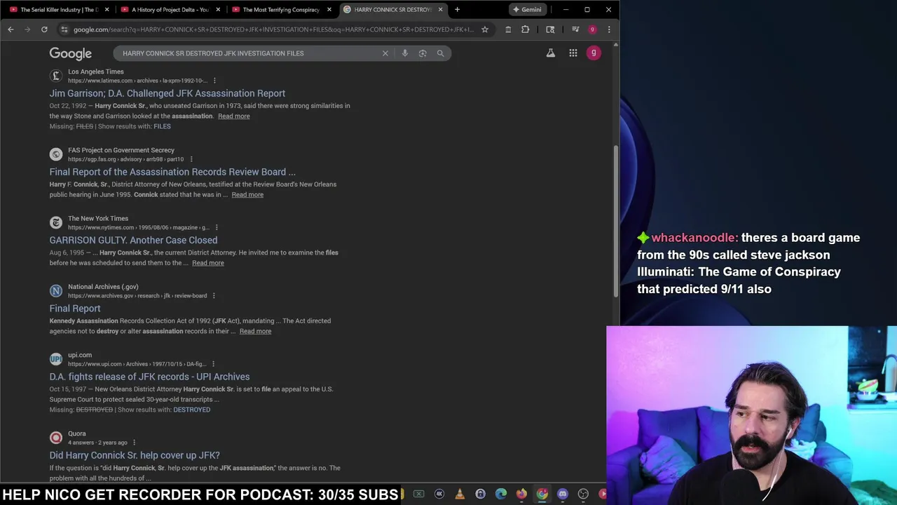This screenshot has width=897, height=505.
Task: Open the Google apps grid
Action: [x=573, y=53]
